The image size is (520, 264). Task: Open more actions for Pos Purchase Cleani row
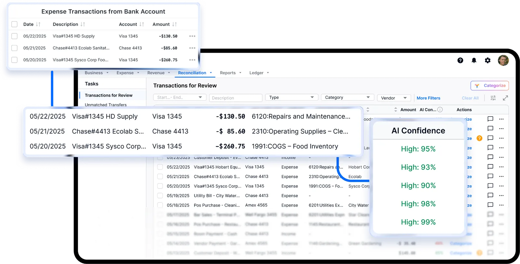tap(501, 205)
